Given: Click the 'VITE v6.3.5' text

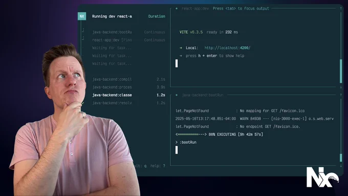Looking at the screenshot, I should 191,32.
